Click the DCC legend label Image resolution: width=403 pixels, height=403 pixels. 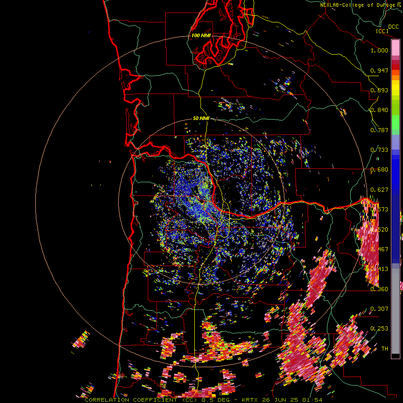pyautogui.click(x=394, y=27)
